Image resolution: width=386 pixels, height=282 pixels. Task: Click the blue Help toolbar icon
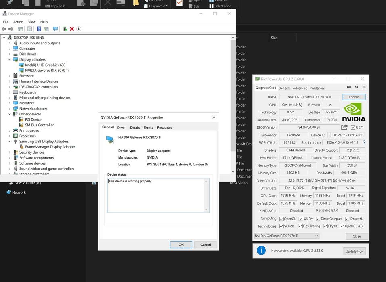pos(39,29)
